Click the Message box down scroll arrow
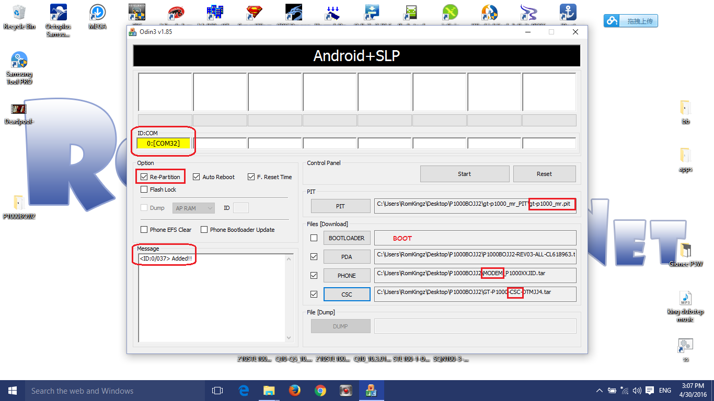The image size is (714, 401). [290, 338]
